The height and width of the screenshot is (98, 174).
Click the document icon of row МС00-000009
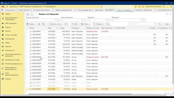pos(30,76)
